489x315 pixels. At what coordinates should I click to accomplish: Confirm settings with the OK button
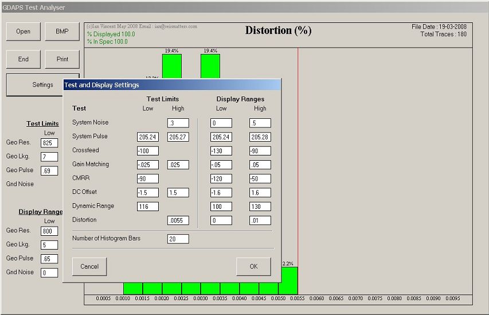tap(253, 267)
